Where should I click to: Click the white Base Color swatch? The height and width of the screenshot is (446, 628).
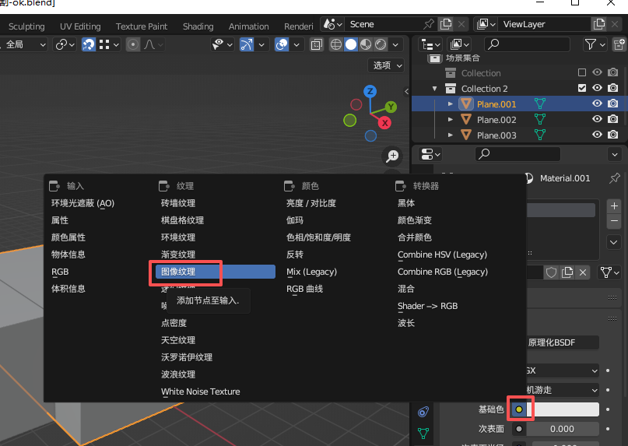click(x=566, y=409)
